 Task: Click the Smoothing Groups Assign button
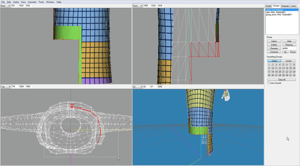[289, 61]
